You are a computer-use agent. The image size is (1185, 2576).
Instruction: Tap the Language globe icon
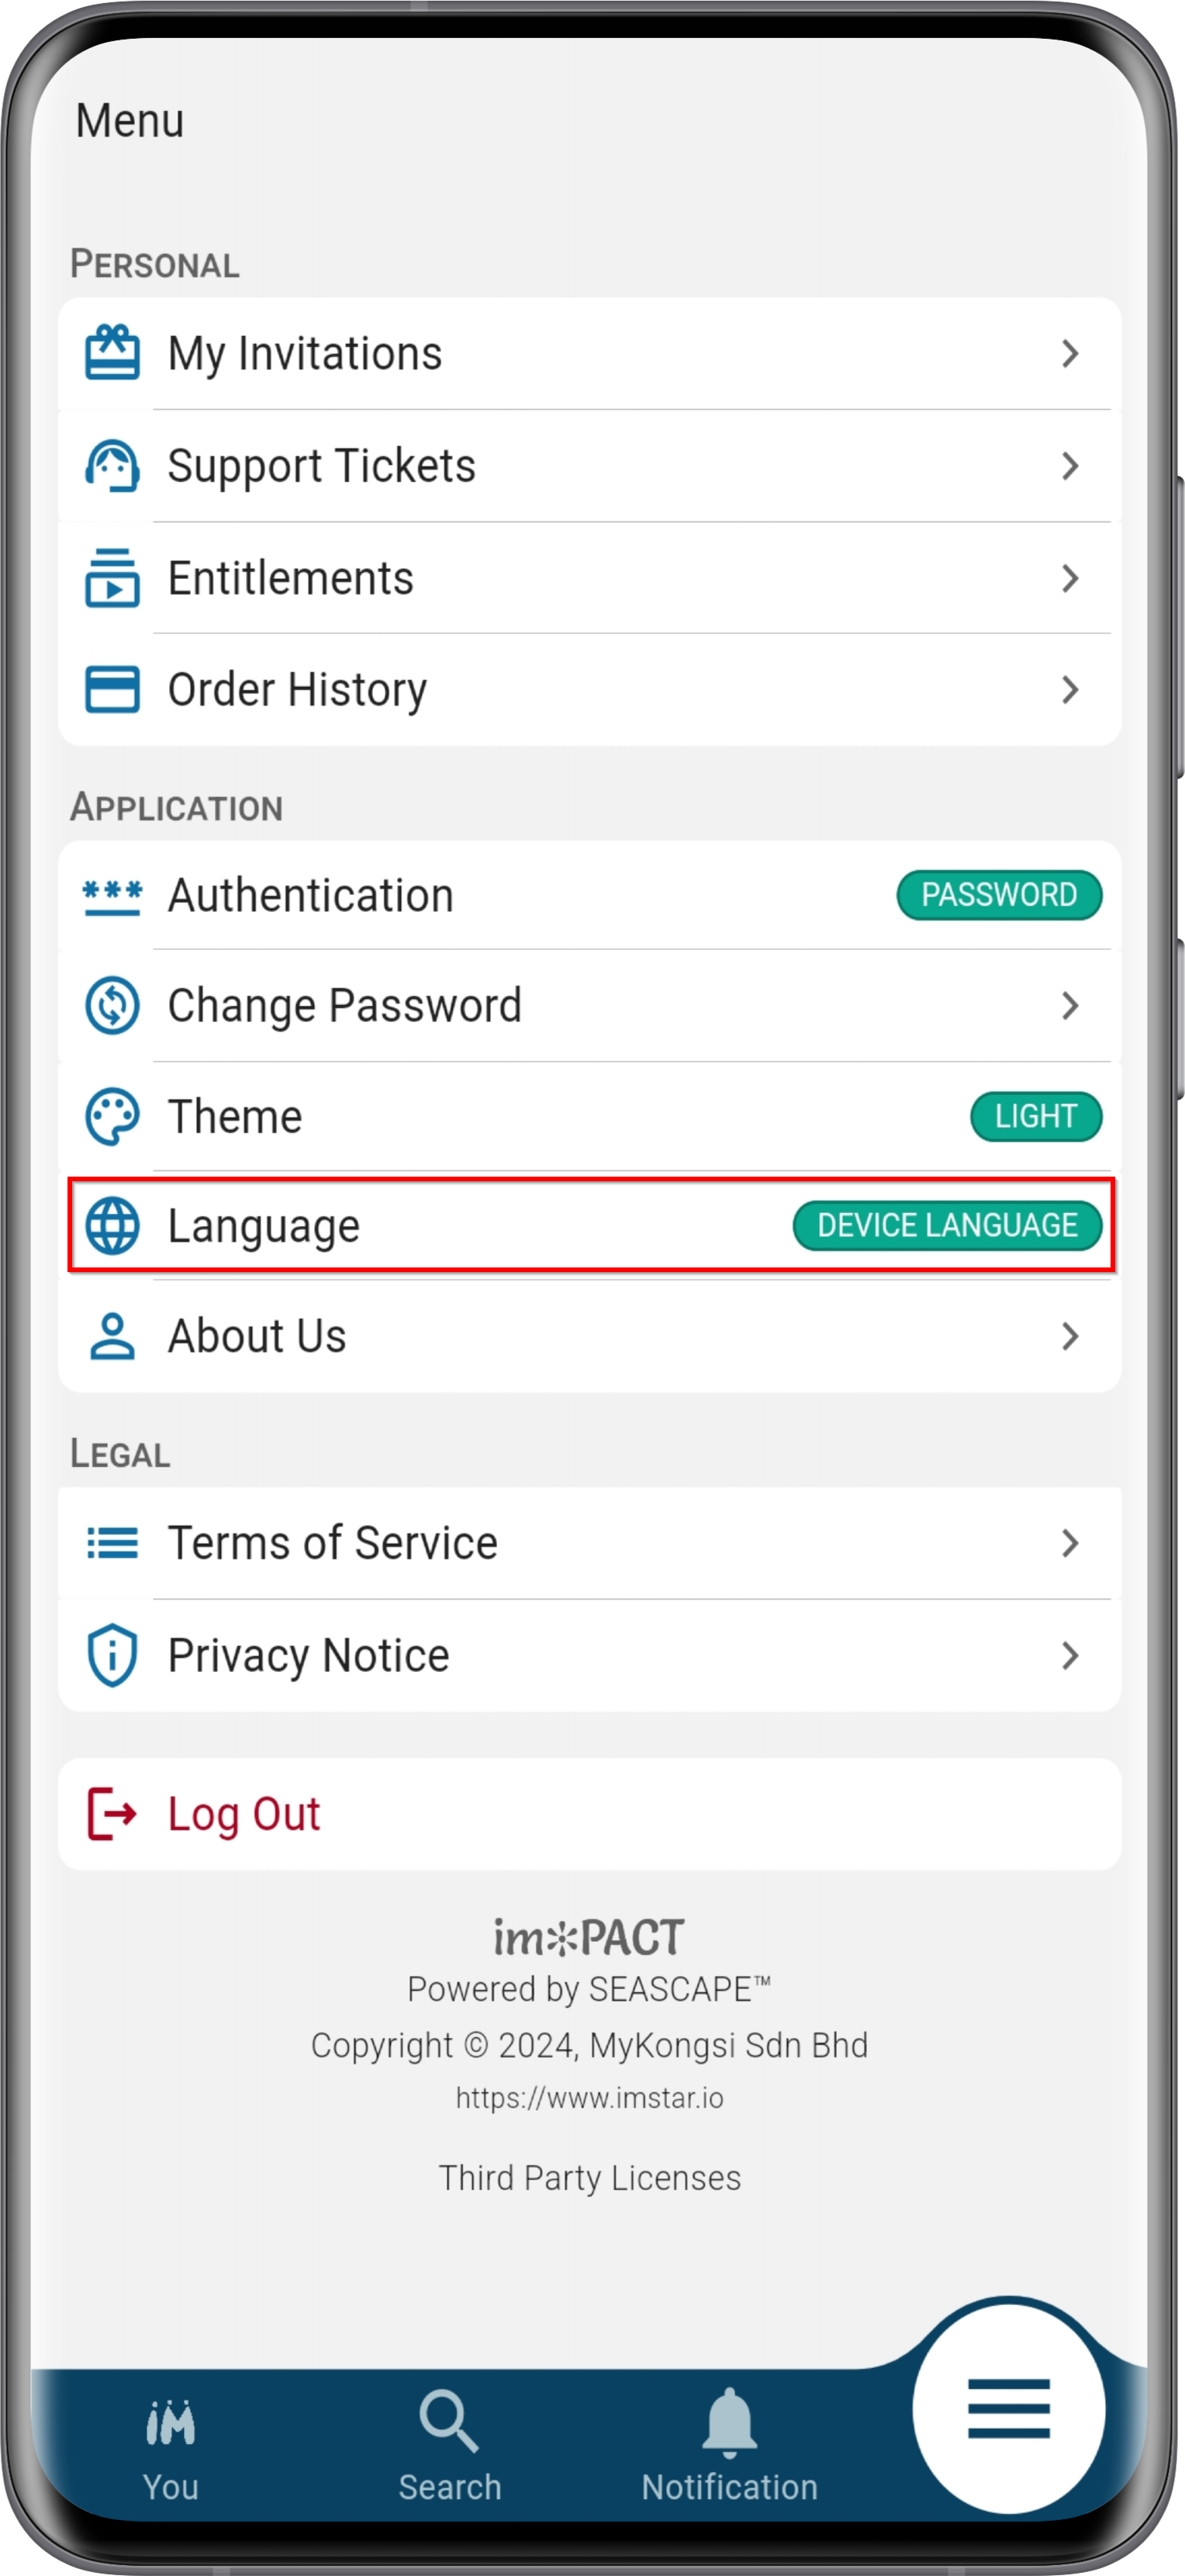pyautogui.click(x=112, y=1225)
